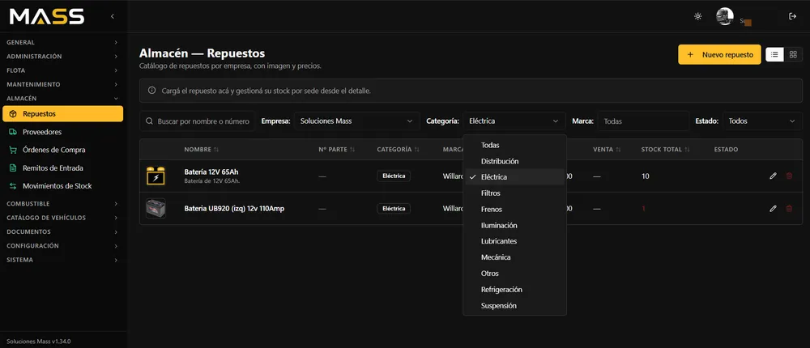The width and height of the screenshot is (810, 348).
Task: Open the Estado filter dropdown
Action: [762, 121]
